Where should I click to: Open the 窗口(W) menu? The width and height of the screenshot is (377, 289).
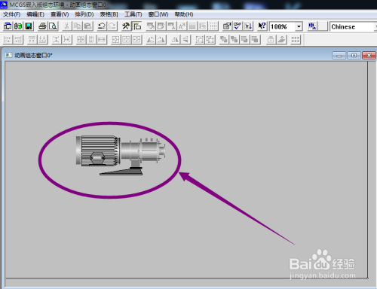[x=158, y=14]
